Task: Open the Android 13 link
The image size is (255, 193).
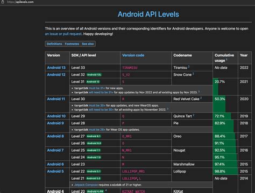Action: click(56, 68)
